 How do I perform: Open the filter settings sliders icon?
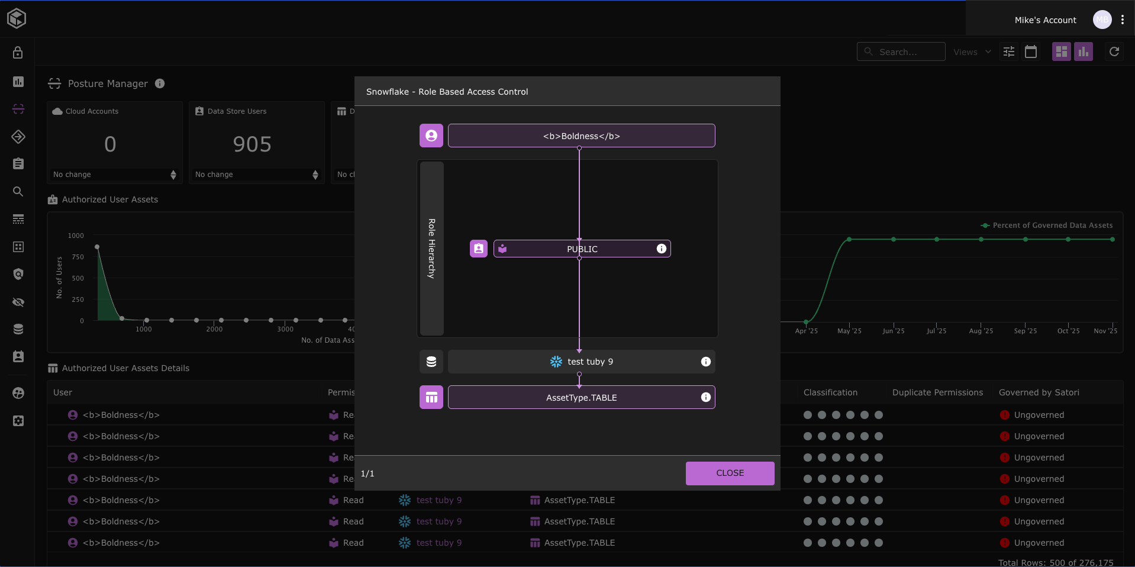tap(1009, 52)
